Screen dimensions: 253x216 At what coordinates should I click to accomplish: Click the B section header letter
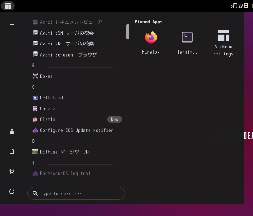(x=33, y=66)
